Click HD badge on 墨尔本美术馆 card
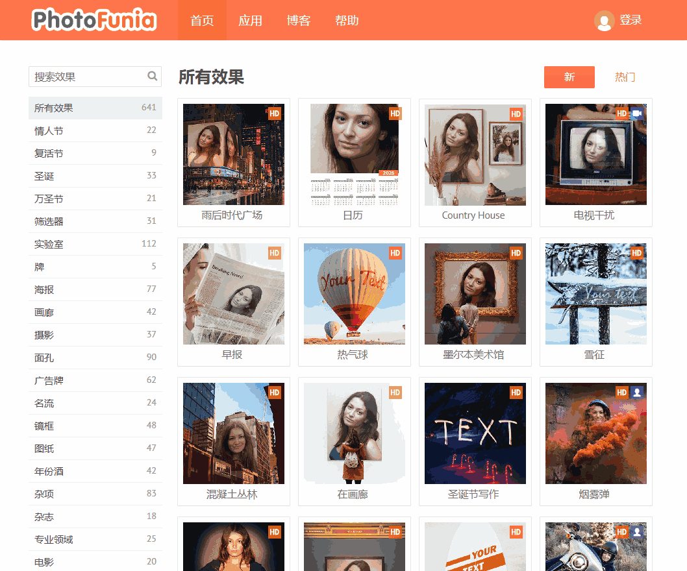The image size is (687, 571). tap(516, 252)
